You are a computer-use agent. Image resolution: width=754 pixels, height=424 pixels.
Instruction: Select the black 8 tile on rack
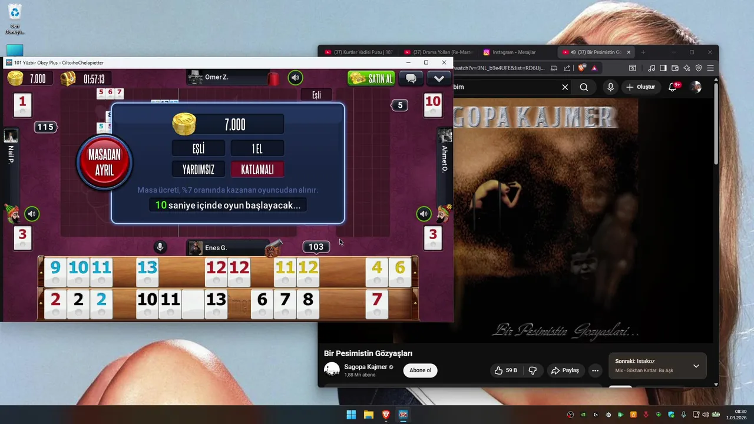coord(308,304)
